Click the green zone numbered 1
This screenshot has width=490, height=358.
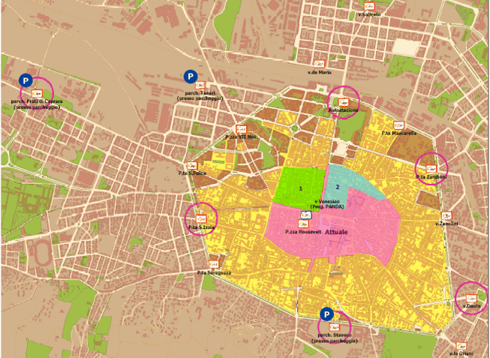(x=299, y=188)
